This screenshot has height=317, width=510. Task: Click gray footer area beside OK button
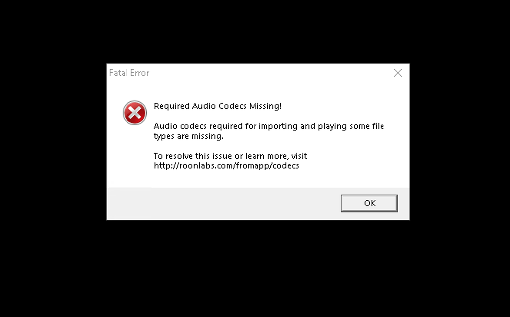(221, 203)
